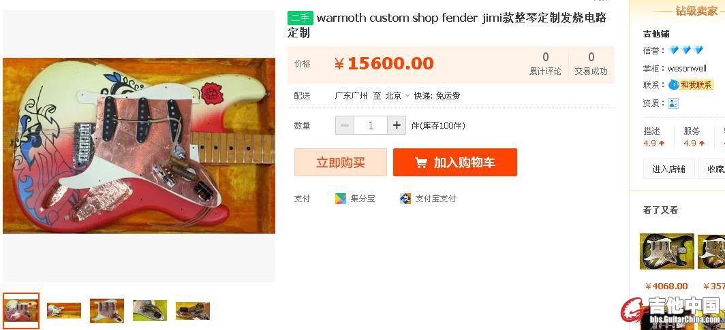Click the 集分宝 payment icon
Viewport: 725px width, 330px height.
tap(340, 199)
